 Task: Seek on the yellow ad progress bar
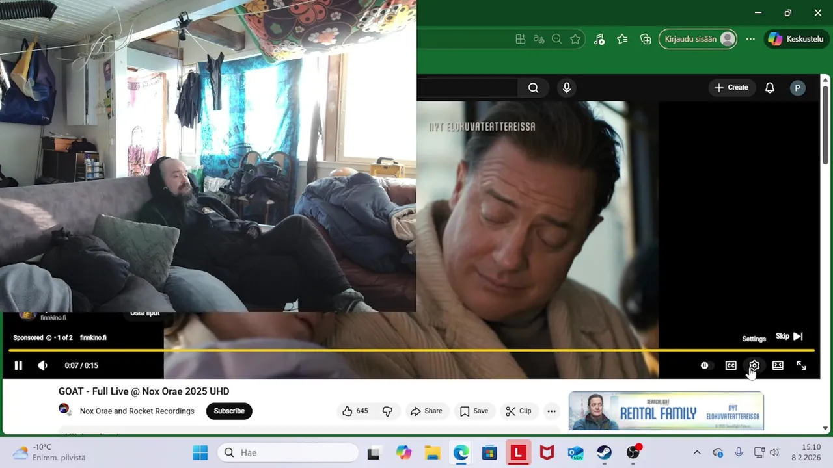pos(411,350)
